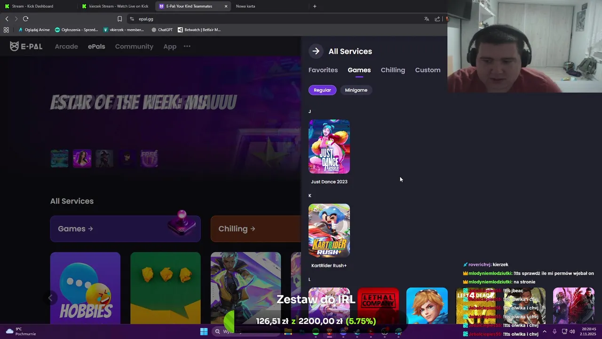This screenshot has width=602, height=339.
Task: Open the Left 4 Dead game tile
Action: pos(476,306)
